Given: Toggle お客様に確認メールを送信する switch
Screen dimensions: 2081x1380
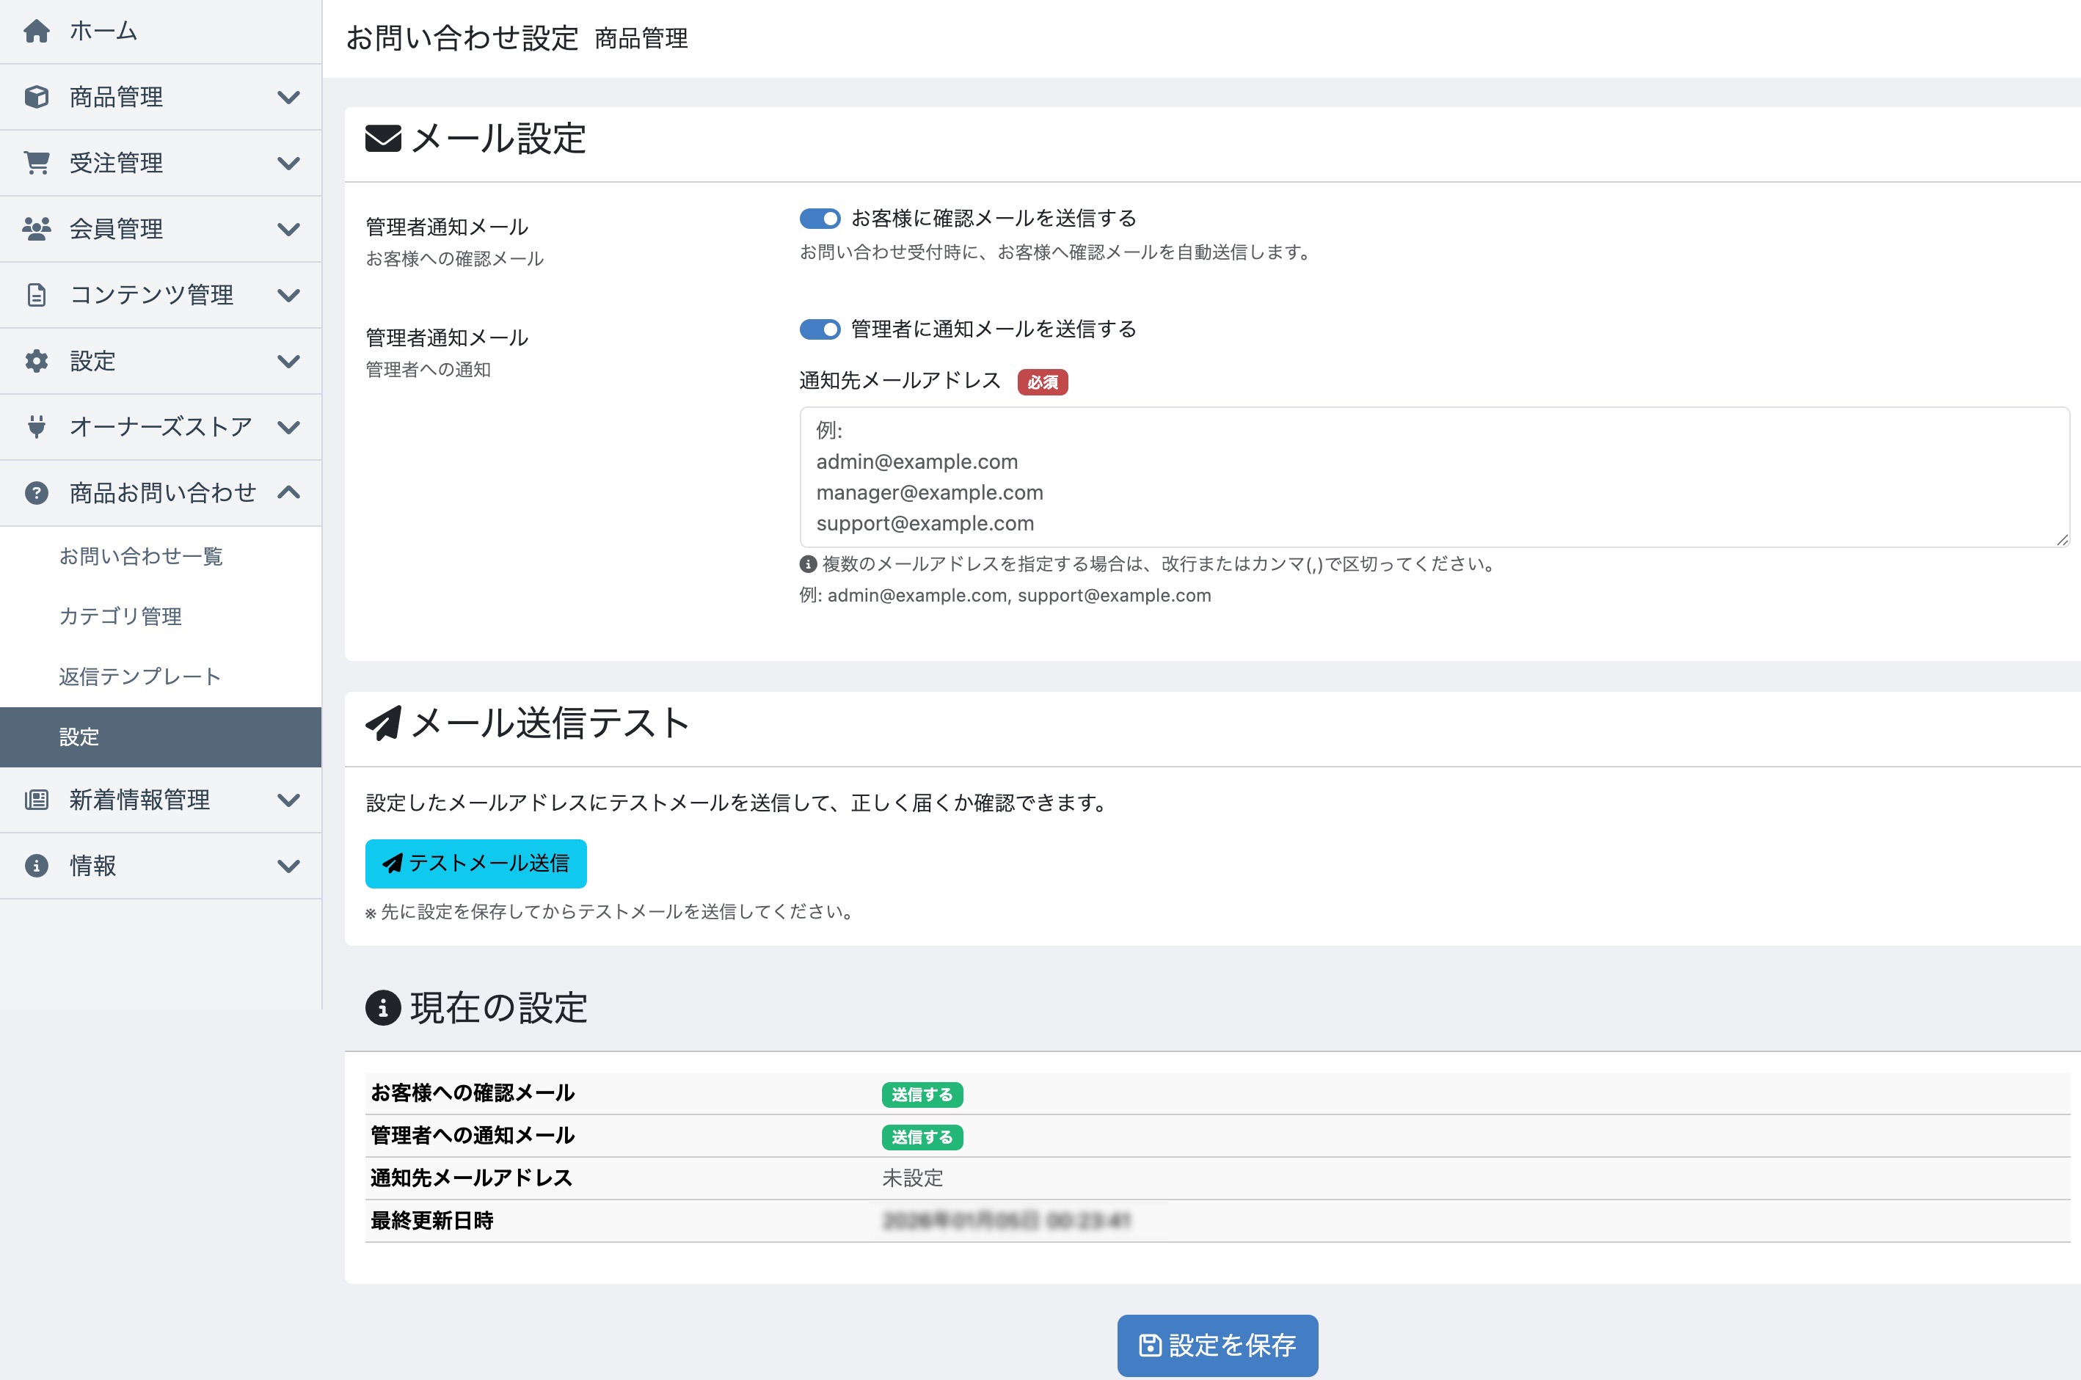Looking at the screenshot, I should pyautogui.click(x=820, y=219).
